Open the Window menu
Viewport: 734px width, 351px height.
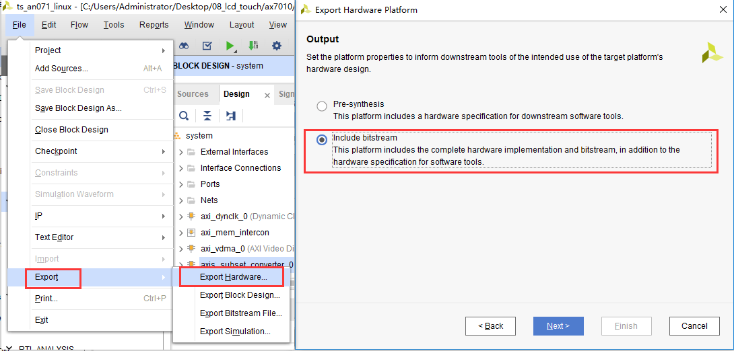(199, 25)
